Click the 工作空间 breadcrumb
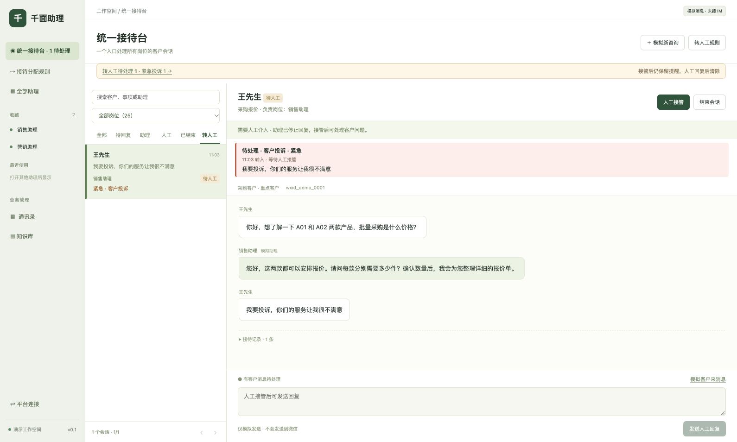Screen dimensions: 737x442 point(107,11)
